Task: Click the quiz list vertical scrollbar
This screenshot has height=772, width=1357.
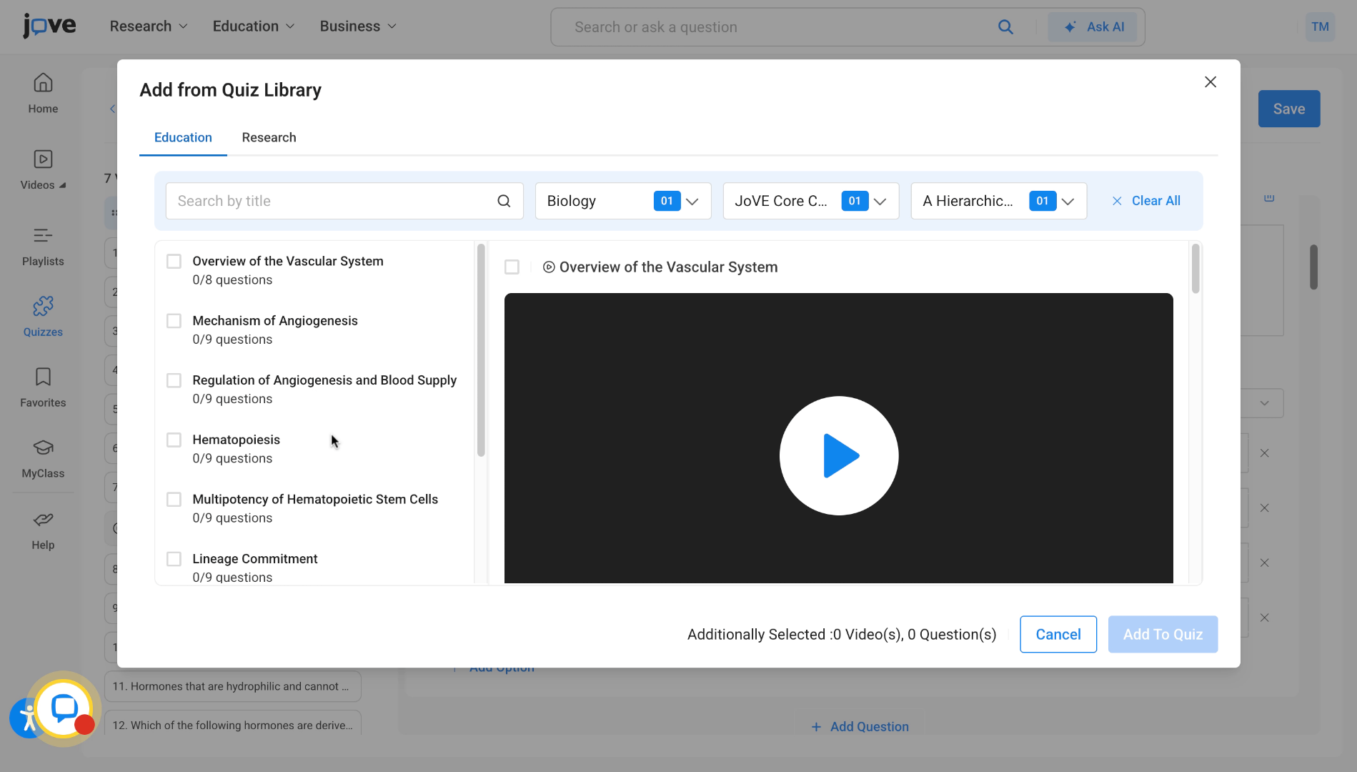Action: click(481, 350)
